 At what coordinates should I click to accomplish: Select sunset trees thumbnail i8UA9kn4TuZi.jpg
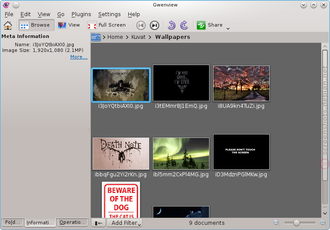[x=241, y=83]
